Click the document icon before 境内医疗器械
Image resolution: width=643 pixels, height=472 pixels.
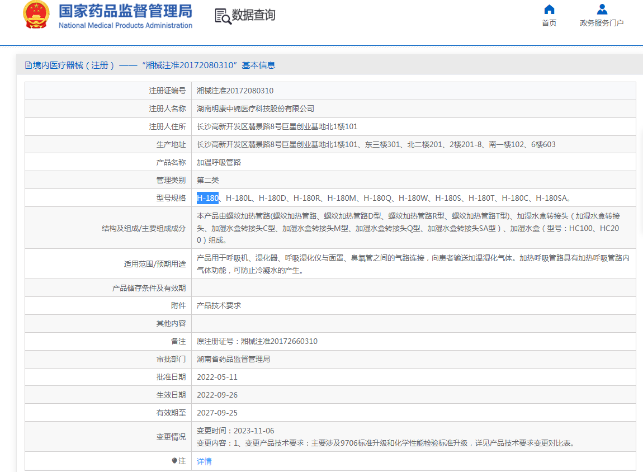29,65
